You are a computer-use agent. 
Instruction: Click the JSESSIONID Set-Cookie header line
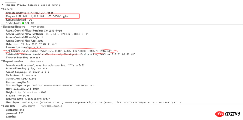click(59, 51)
